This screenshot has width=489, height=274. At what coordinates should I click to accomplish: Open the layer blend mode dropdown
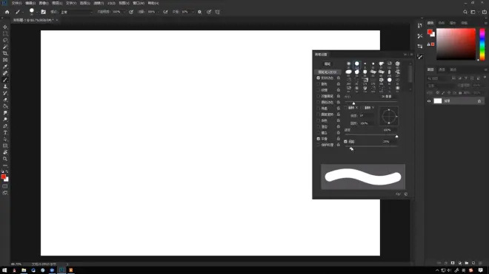(x=441, y=85)
